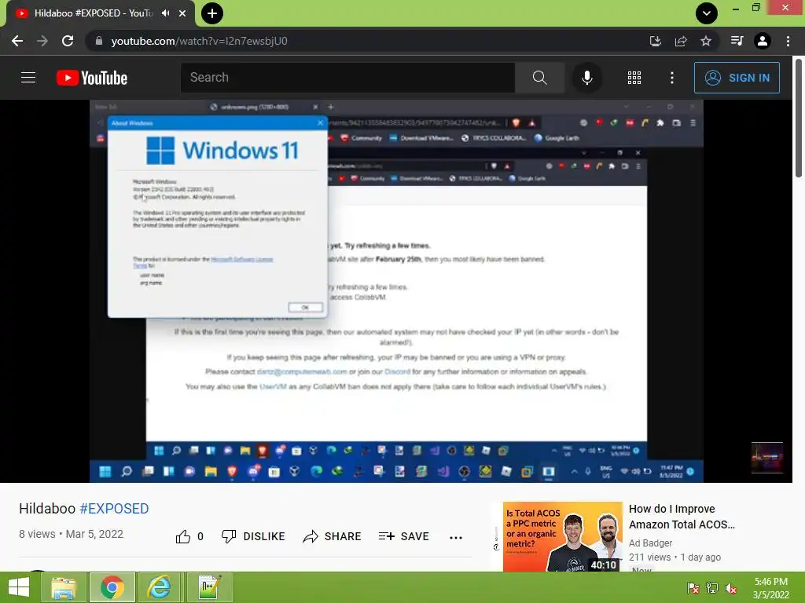Screen dimensions: 805x603
Task: Open YouTube hamburger guide menu
Action: tap(28, 78)
